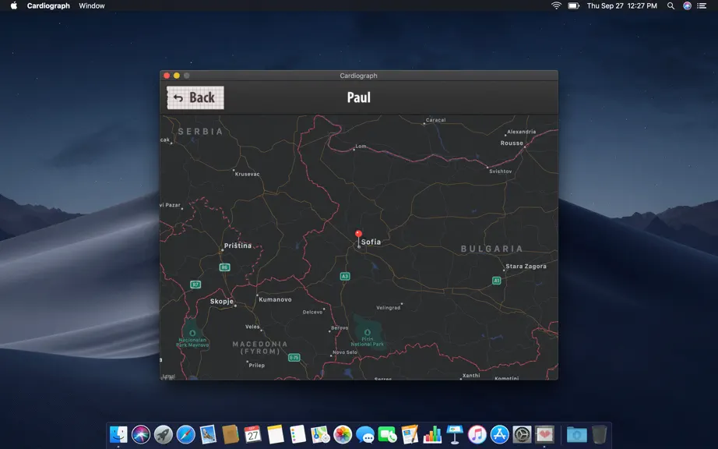Open System Preferences in the Dock
Image resolution: width=718 pixels, height=449 pixels.
522,434
